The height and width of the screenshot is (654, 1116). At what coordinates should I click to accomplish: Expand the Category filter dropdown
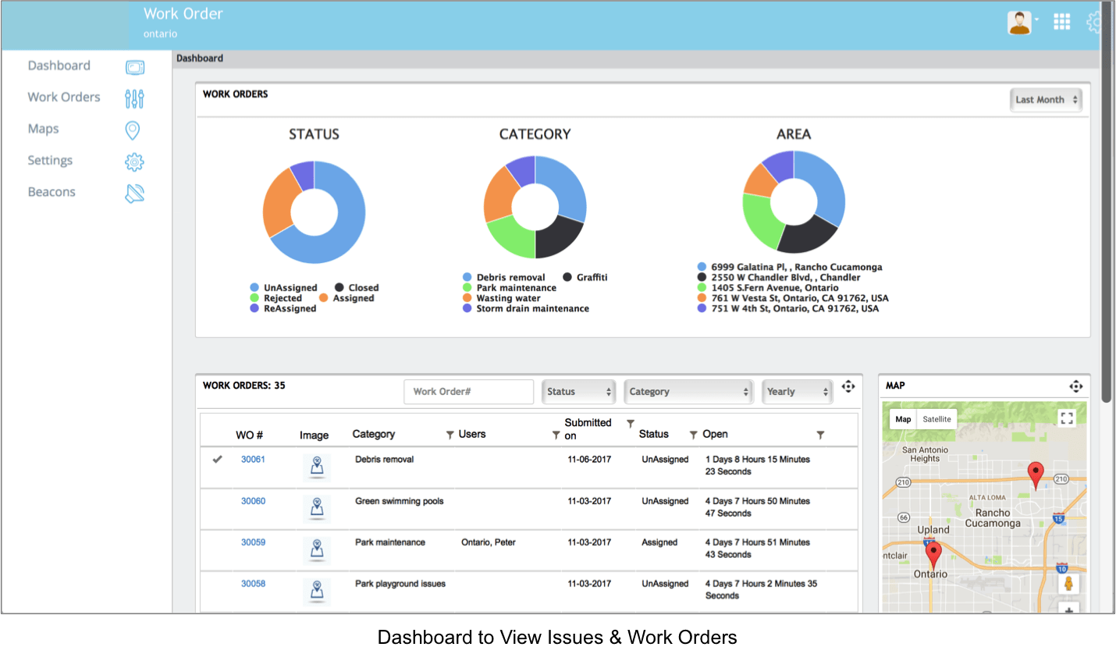point(688,392)
